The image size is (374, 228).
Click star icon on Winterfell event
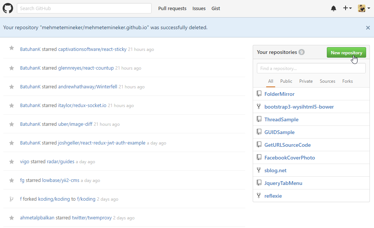[x=12, y=87]
